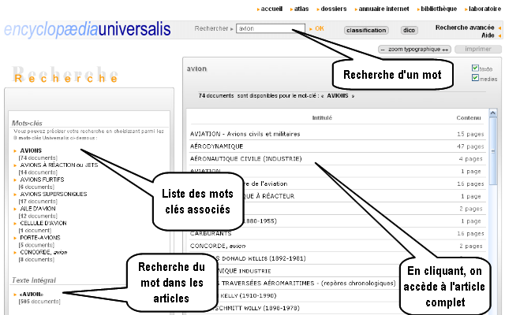The image size is (505, 315).
Task: Click arrow icon beside AVIONS SUPERSONIQUES
Action: tap(15, 195)
